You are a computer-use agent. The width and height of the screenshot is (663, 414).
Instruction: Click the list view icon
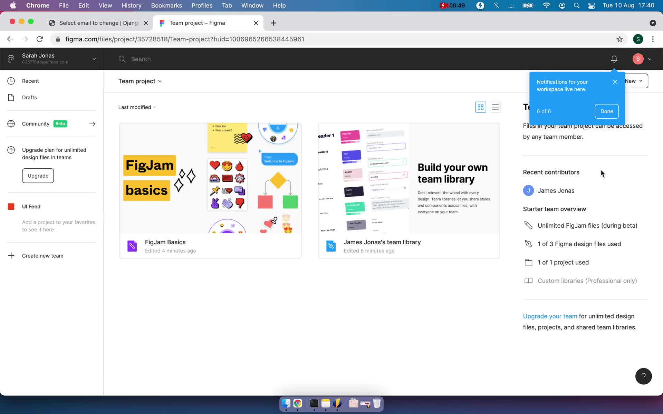pos(495,107)
